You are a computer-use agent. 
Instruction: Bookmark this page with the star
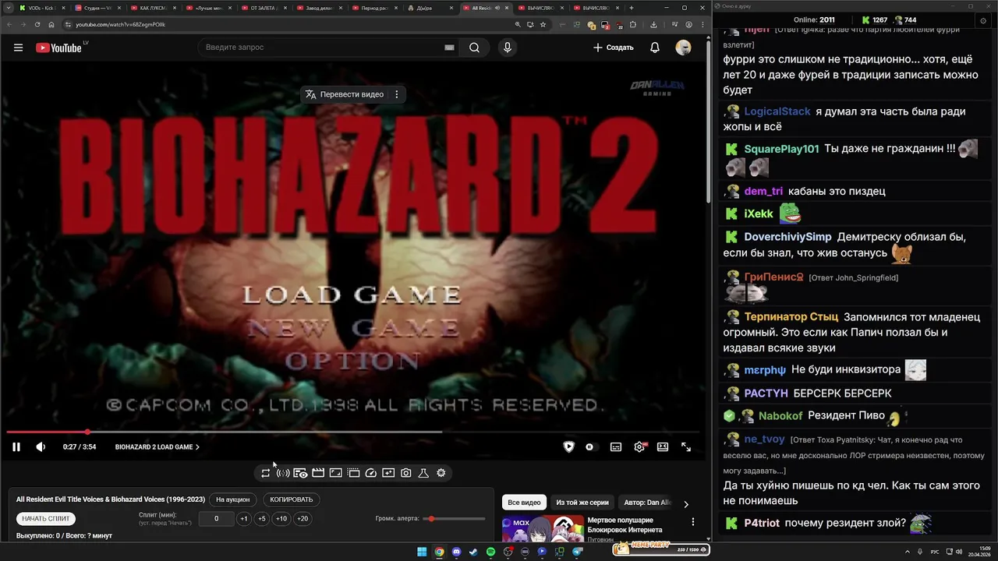point(543,24)
